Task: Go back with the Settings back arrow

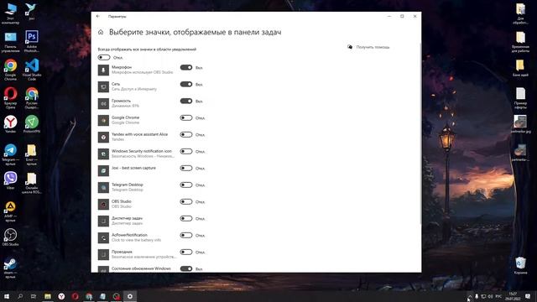Action: coord(98,16)
